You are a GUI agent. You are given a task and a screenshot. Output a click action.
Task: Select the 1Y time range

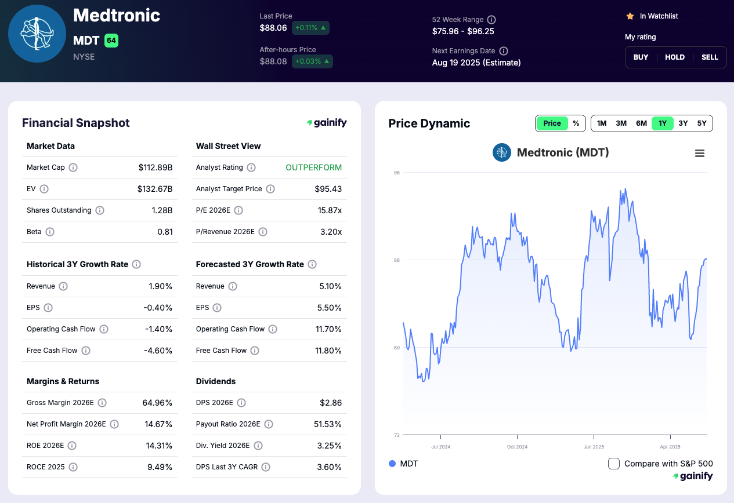663,123
